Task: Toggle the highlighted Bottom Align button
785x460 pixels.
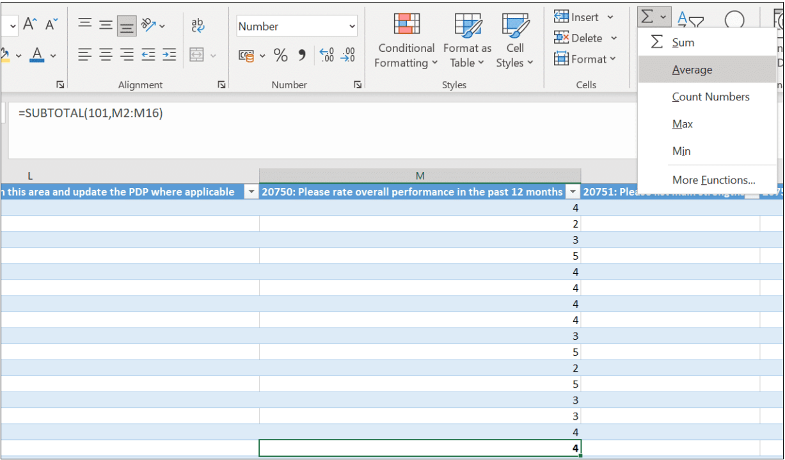Action: 127,25
